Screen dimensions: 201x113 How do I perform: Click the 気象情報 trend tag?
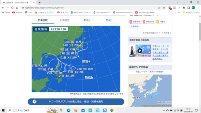point(135,22)
